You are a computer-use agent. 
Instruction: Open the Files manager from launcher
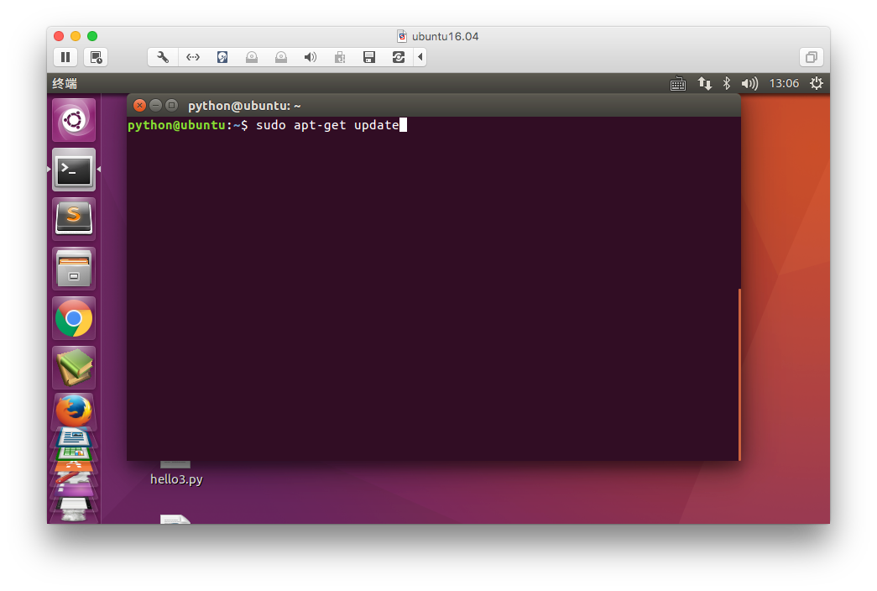74,268
